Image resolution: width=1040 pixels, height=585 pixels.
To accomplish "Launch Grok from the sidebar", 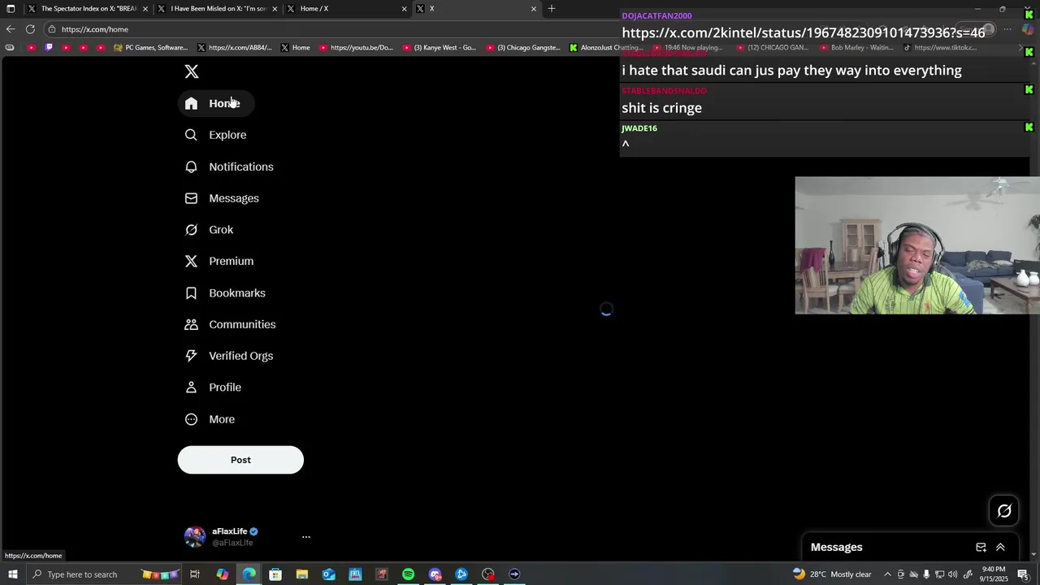I will click(x=210, y=230).
